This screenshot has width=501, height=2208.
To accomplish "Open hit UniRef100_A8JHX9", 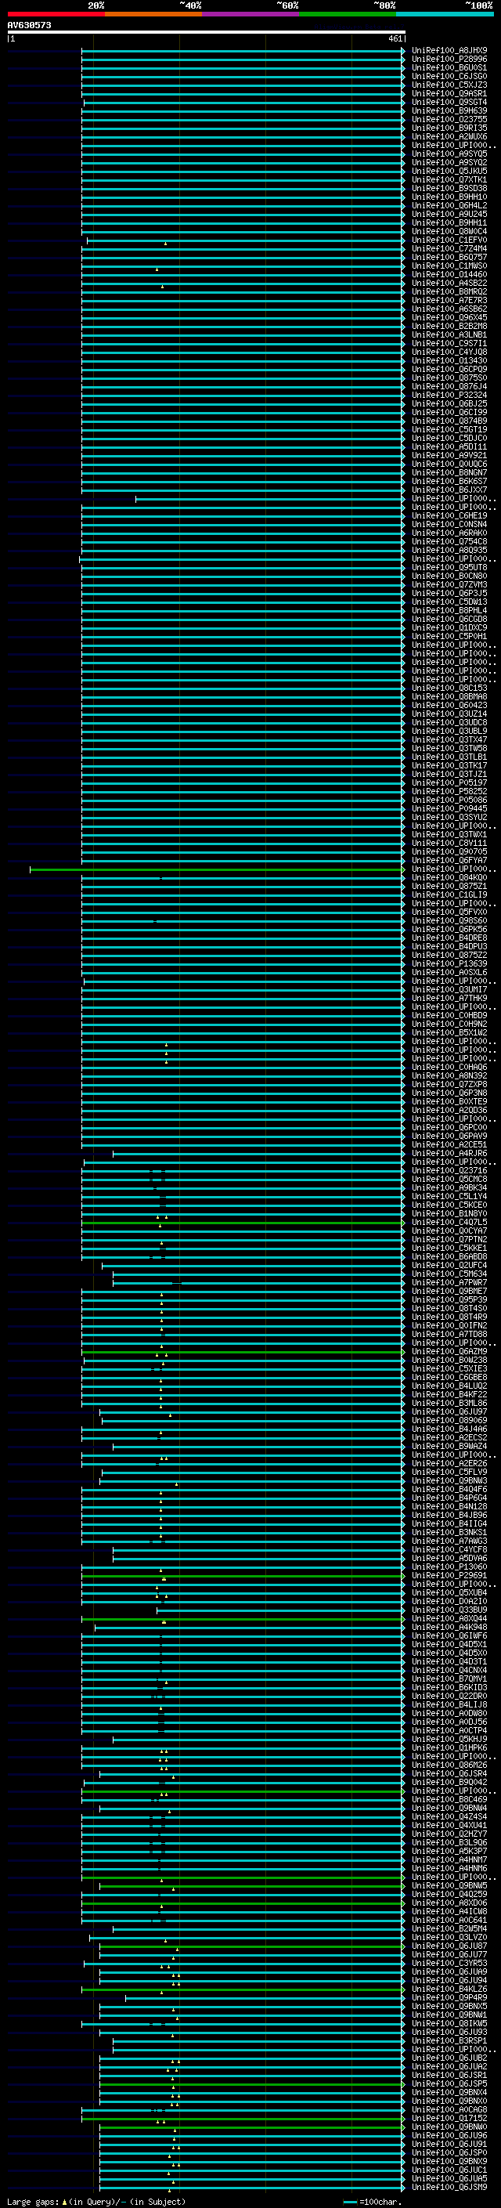I will 449,51.
